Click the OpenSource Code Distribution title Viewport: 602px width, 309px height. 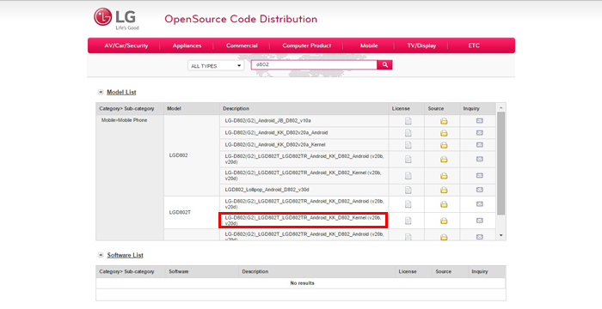tap(241, 19)
